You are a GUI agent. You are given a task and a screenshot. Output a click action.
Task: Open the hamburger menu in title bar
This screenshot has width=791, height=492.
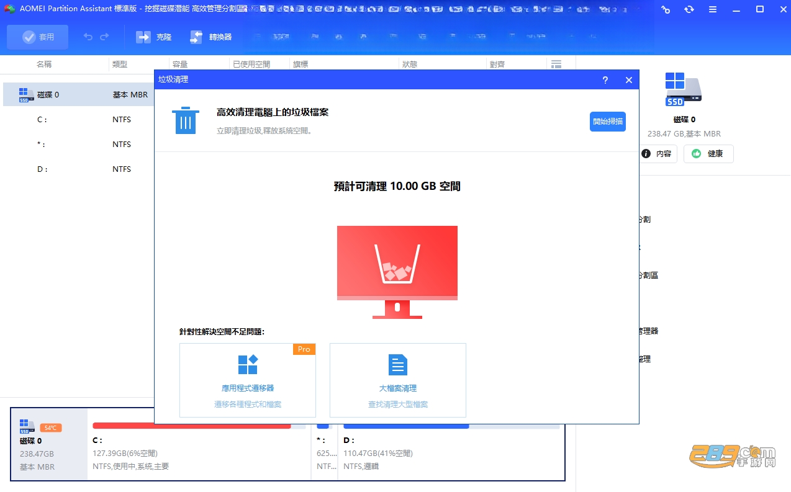click(x=713, y=9)
